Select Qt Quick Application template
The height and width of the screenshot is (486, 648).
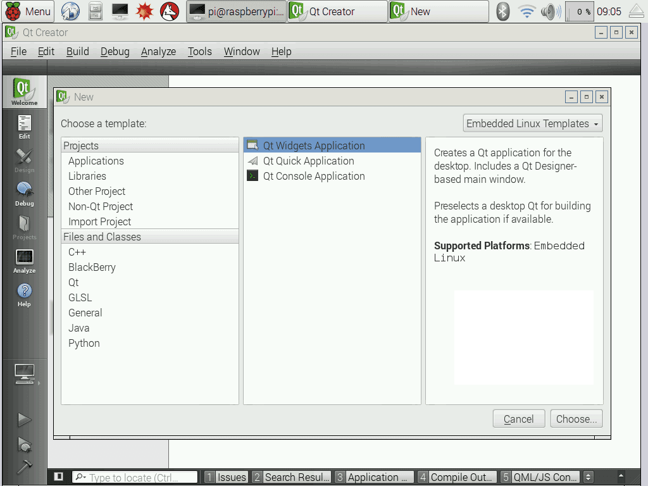[308, 161]
